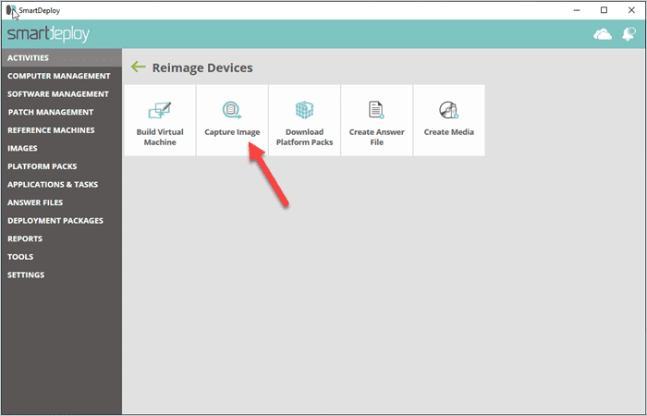Open Download Platform Packs tile

(304, 120)
